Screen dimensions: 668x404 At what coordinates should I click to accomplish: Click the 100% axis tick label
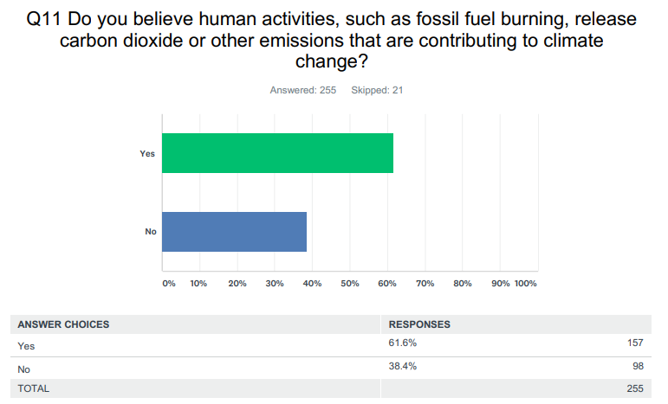(527, 283)
